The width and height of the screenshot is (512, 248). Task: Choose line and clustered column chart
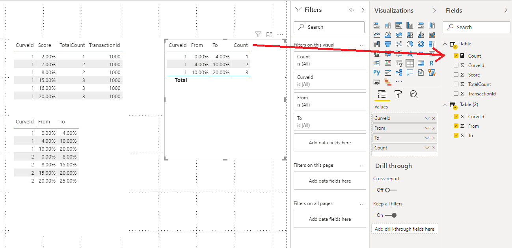tap(421, 35)
